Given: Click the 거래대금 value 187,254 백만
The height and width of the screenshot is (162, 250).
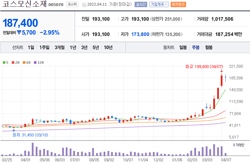Looking at the screenshot, I should 229,34.
